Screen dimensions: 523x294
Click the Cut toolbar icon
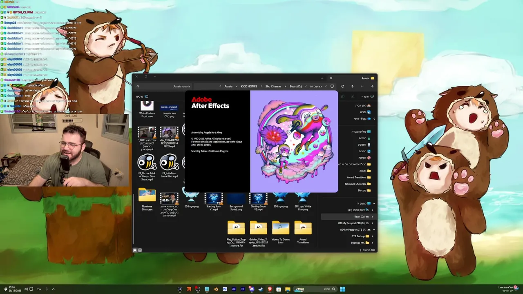point(353,96)
